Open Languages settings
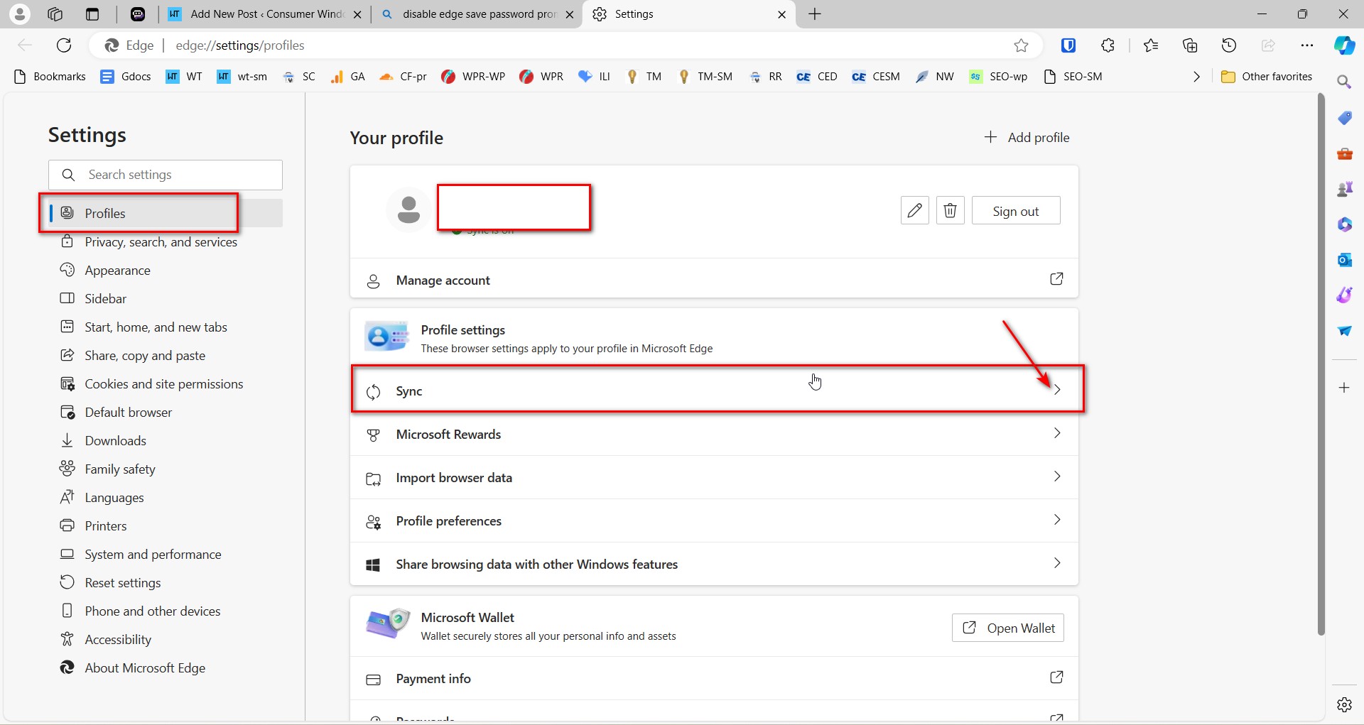The width and height of the screenshot is (1364, 725). point(166,498)
